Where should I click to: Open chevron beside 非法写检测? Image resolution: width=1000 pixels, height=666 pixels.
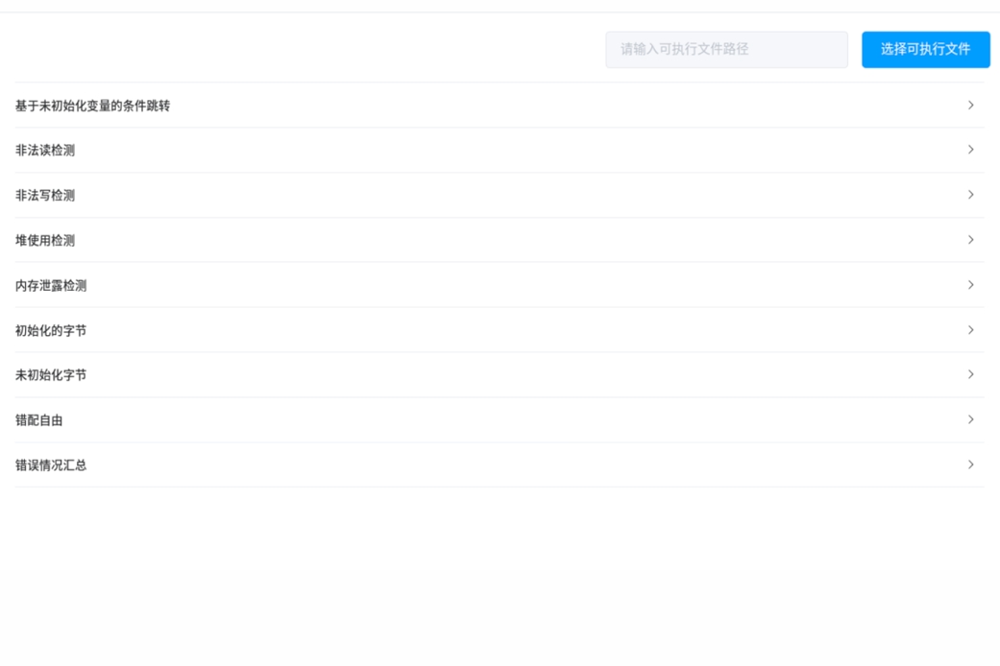(x=970, y=195)
